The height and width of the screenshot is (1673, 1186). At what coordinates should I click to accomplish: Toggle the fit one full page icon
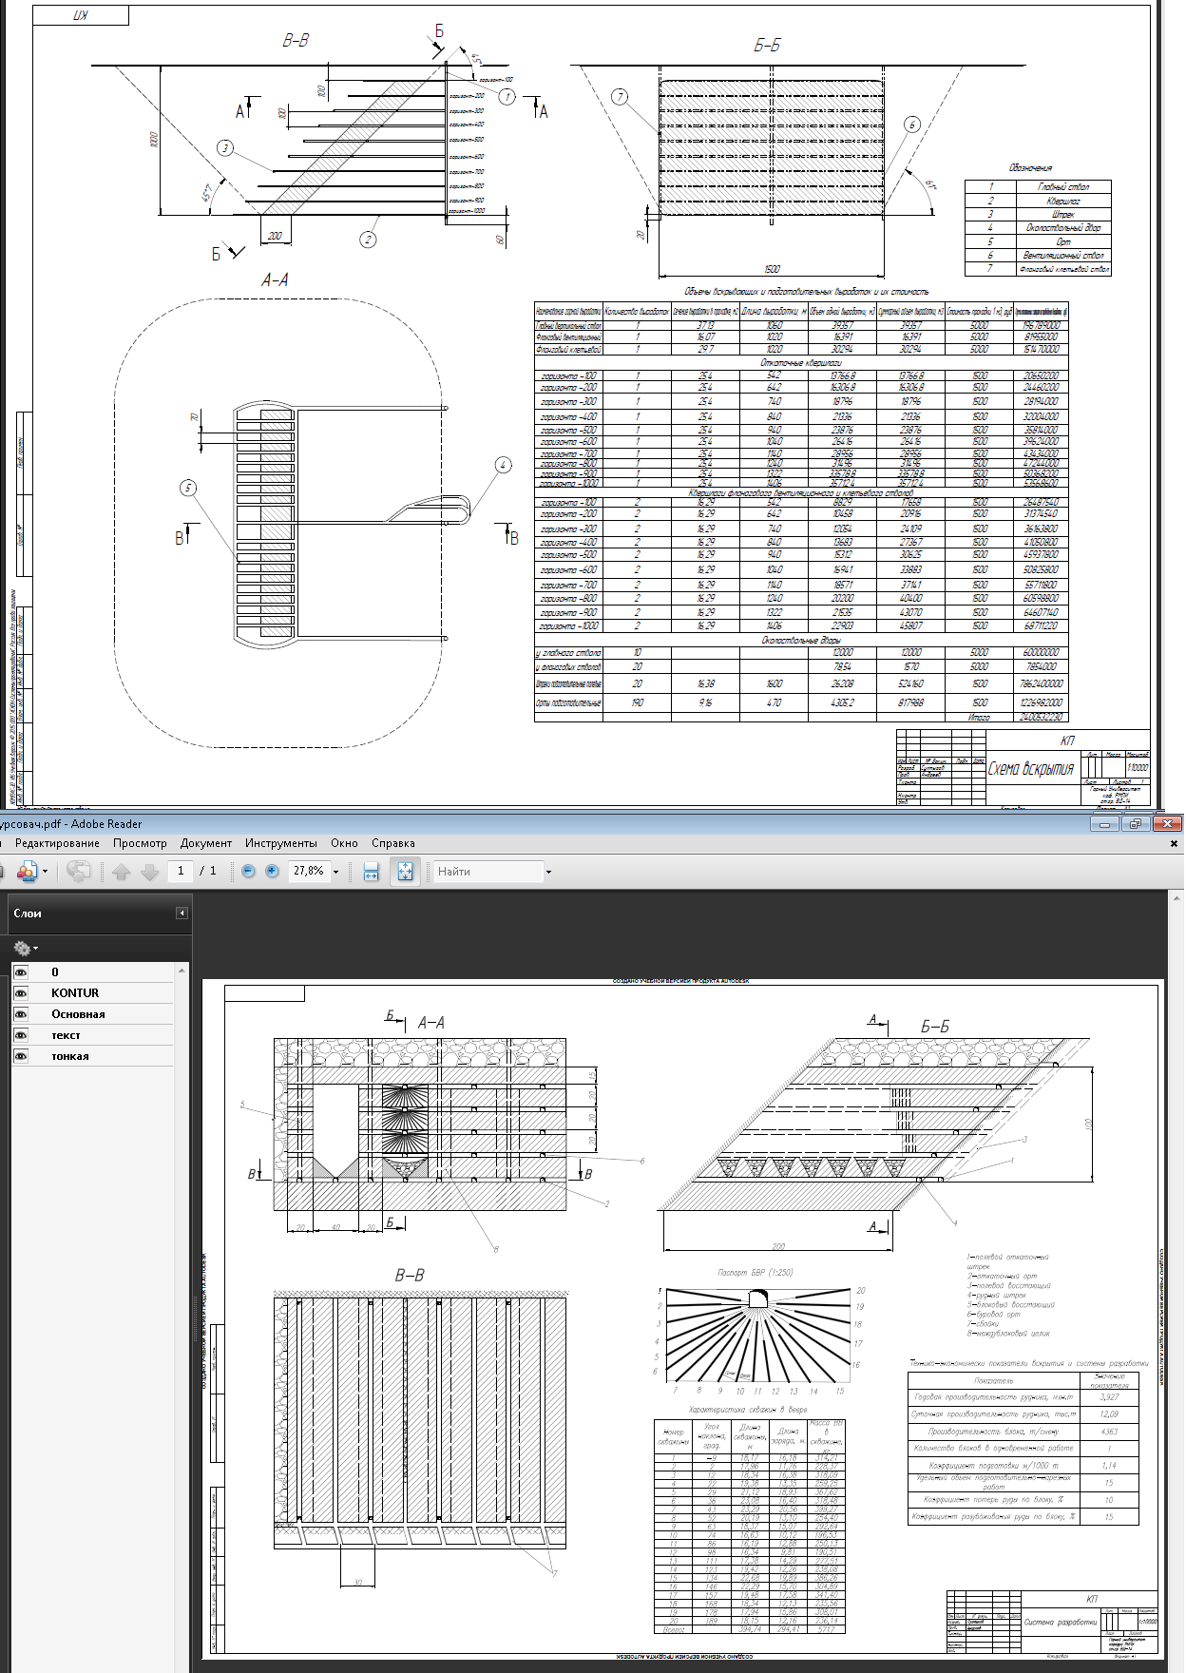[405, 871]
